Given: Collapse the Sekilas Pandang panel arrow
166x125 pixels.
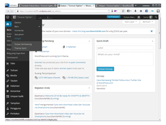Looking at the screenshot, I should (89, 41).
